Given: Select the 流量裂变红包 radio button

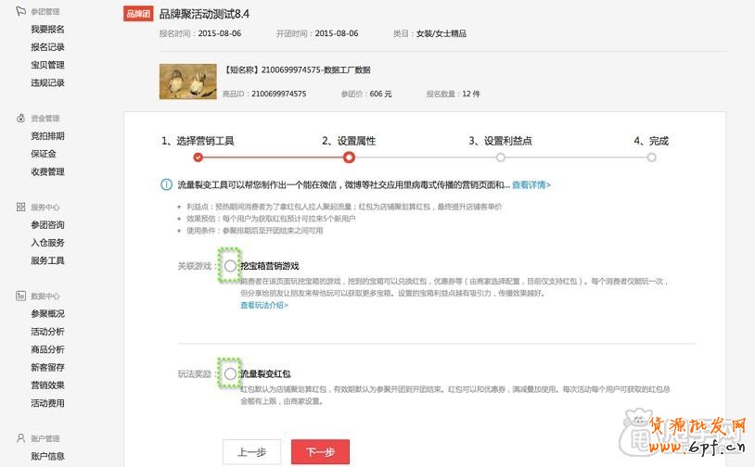Looking at the screenshot, I should [x=230, y=373].
